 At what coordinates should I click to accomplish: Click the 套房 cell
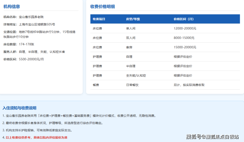tap(129, 47)
